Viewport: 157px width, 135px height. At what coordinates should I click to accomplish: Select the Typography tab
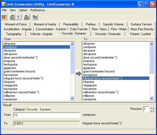pyautogui.click(x=14, y=34)
